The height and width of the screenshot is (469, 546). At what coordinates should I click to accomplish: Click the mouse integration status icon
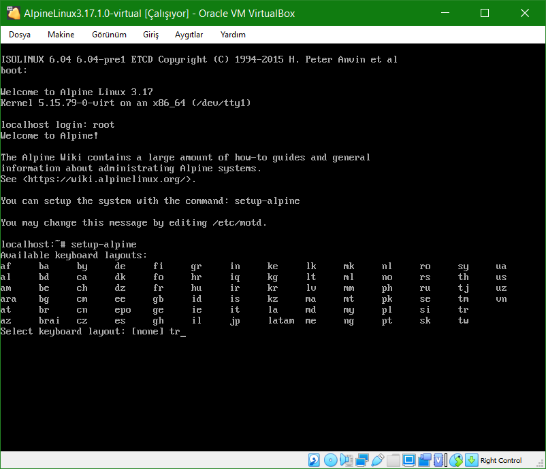pos(456,460)
